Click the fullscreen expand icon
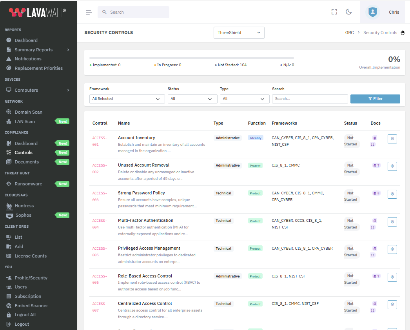The height and width of the screenshot is (330, 410). point(334,12)
